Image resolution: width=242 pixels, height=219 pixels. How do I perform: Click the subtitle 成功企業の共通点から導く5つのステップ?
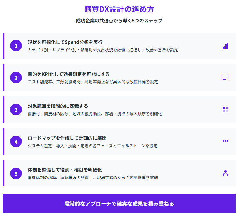pyautogui.click(x=119, y=21)
